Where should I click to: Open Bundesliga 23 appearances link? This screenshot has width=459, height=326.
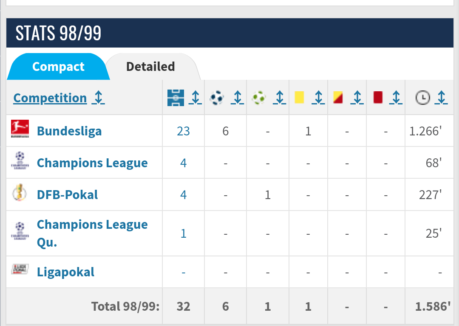183,131
